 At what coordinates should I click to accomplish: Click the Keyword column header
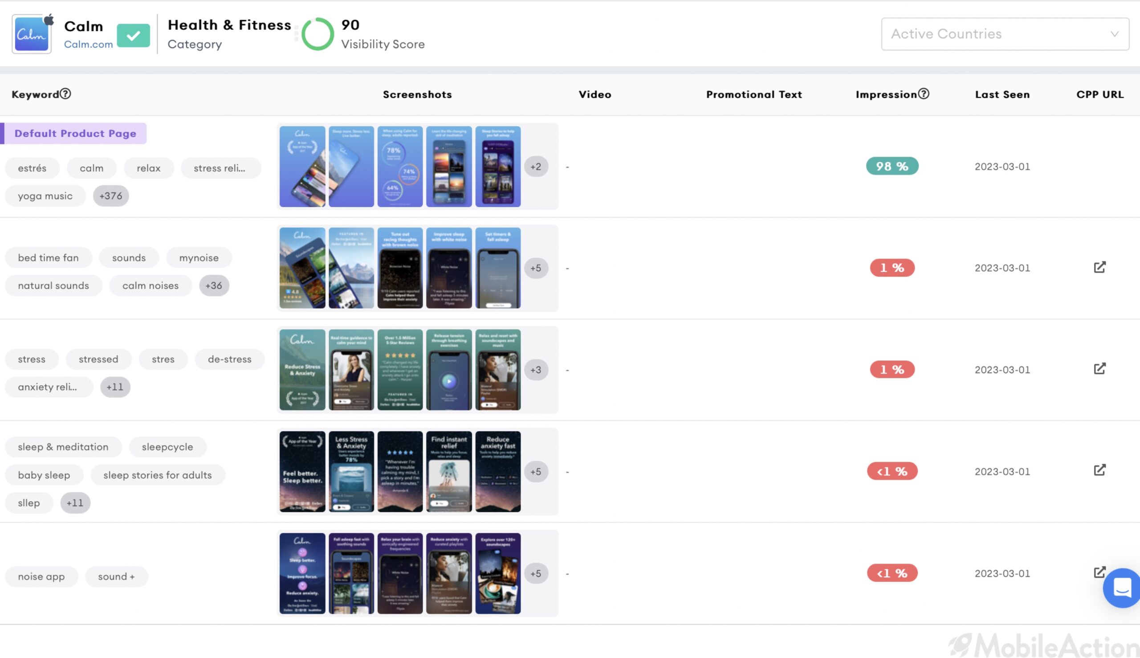click(35, 94)
